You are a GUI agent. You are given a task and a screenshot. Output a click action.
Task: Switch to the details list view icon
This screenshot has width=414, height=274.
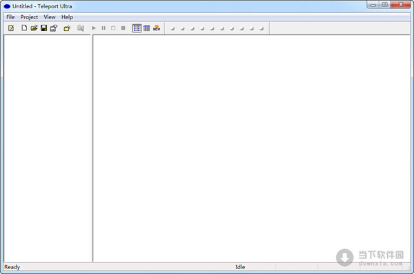coord(137,28)
